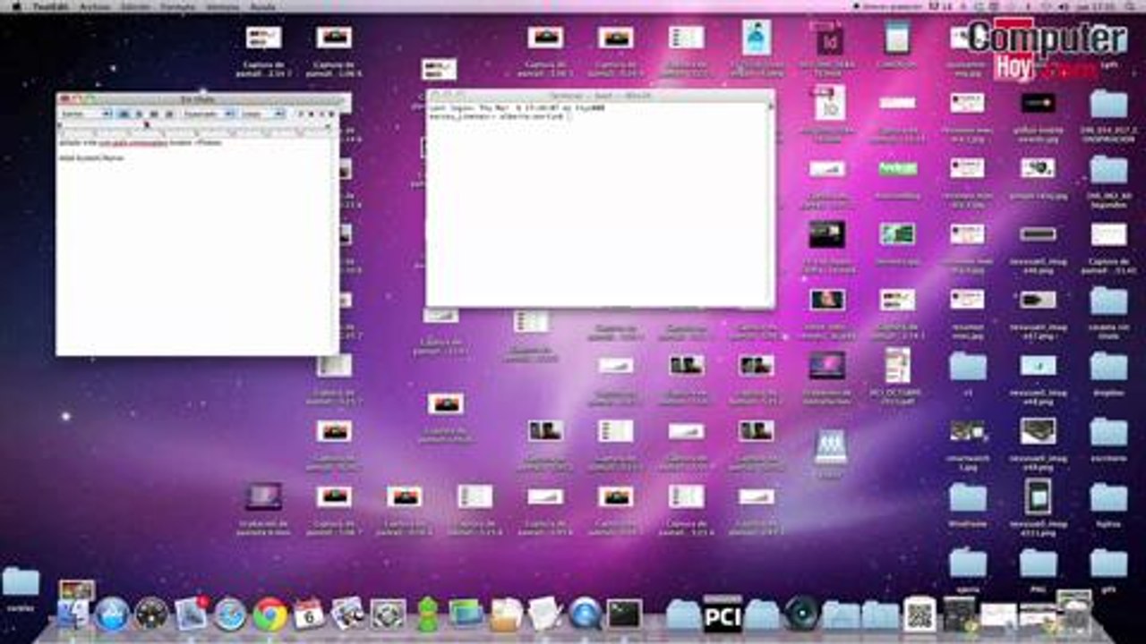Open the Apple menu
The width and height of the screenshot is (1146, 644).
click(x=17, y=5)
